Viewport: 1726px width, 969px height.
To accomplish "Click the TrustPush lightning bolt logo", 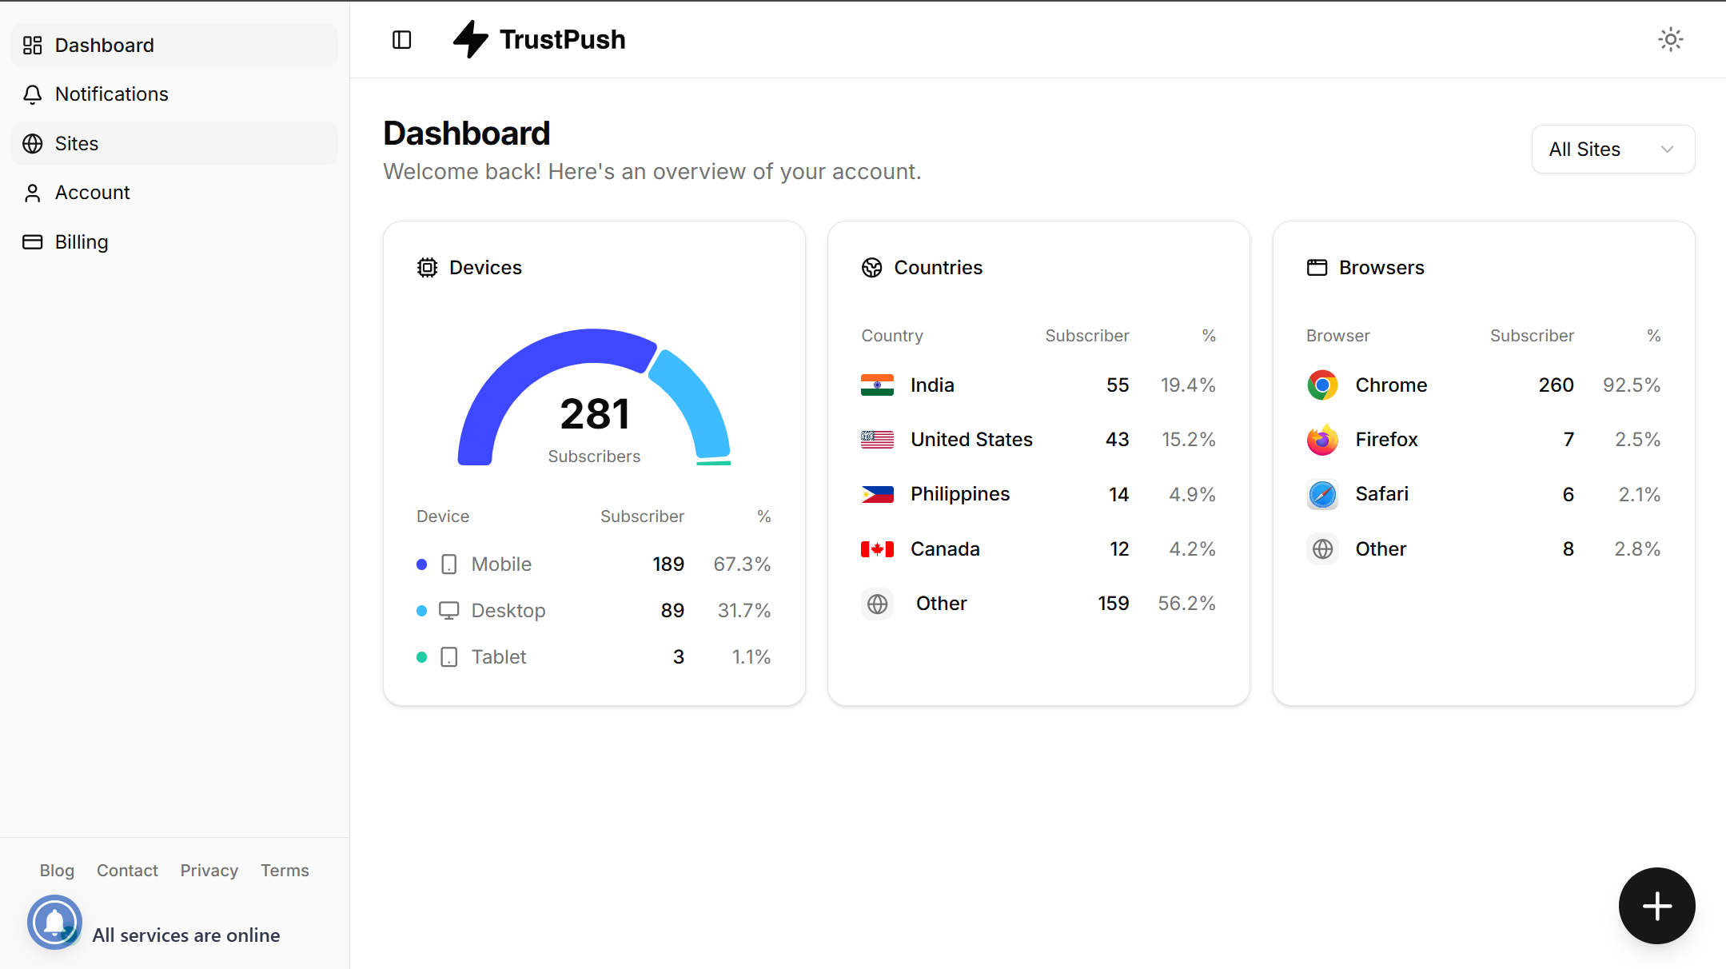I will click(471, 39).
